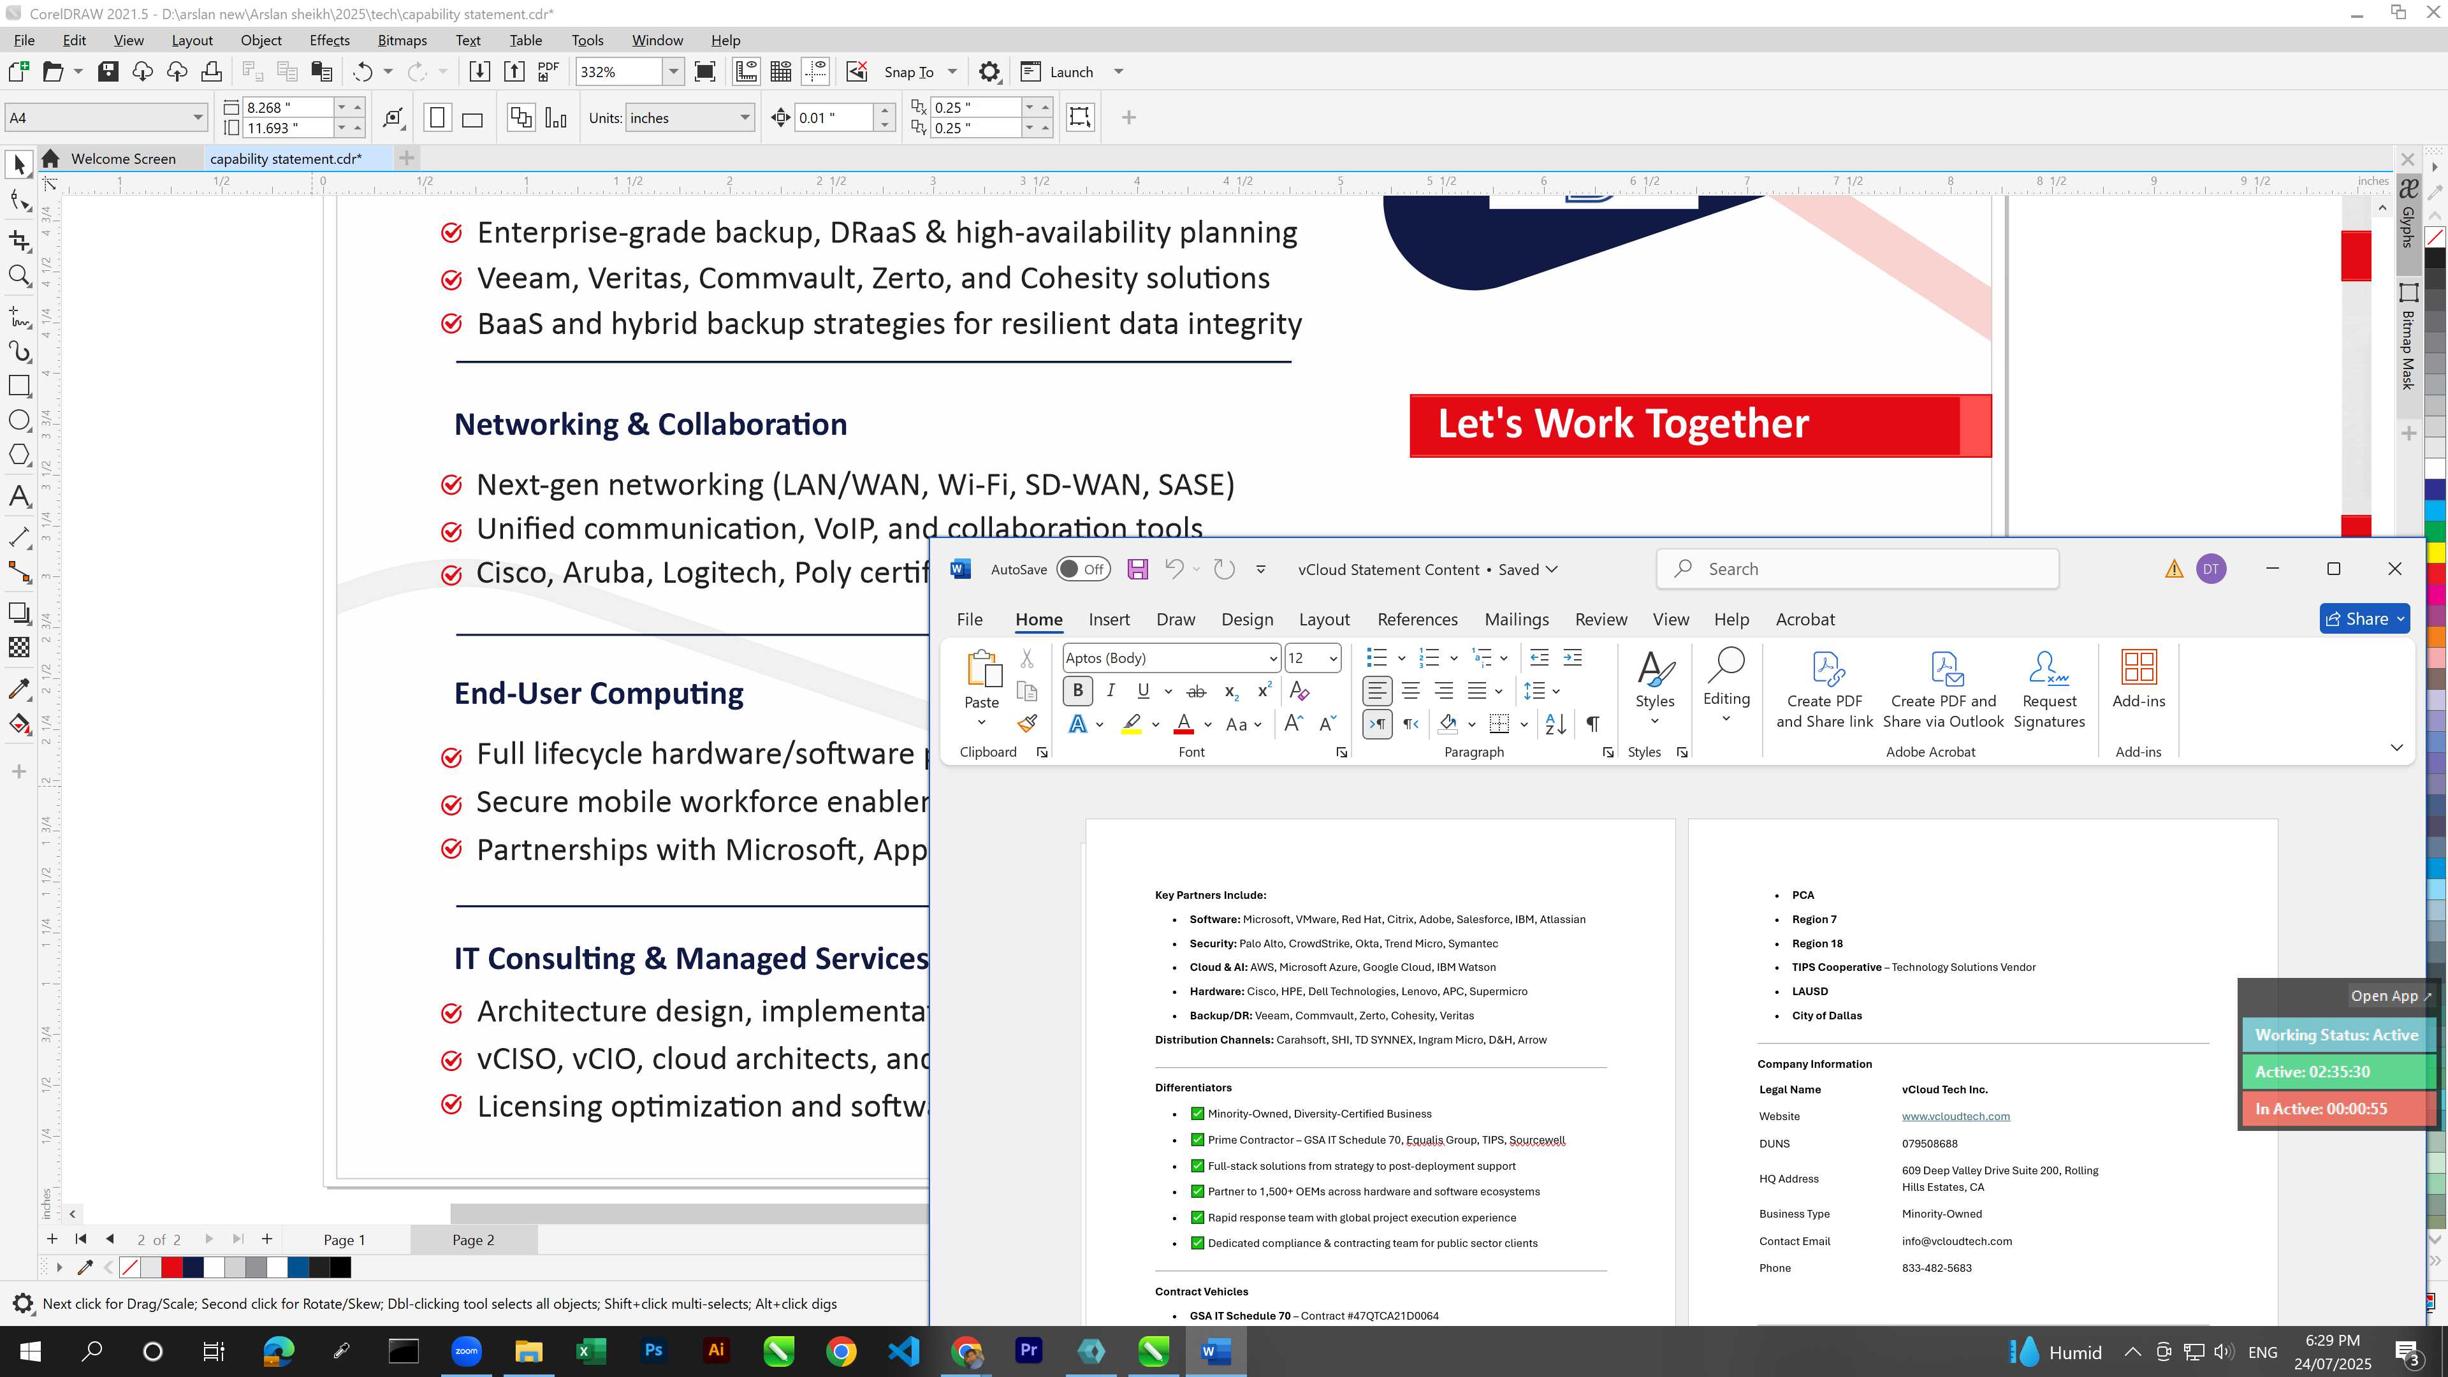Select the Pick tool in CorelDRAW toolbox
The height and width of the screenshot is (1377, 2448).
(19, 165)
